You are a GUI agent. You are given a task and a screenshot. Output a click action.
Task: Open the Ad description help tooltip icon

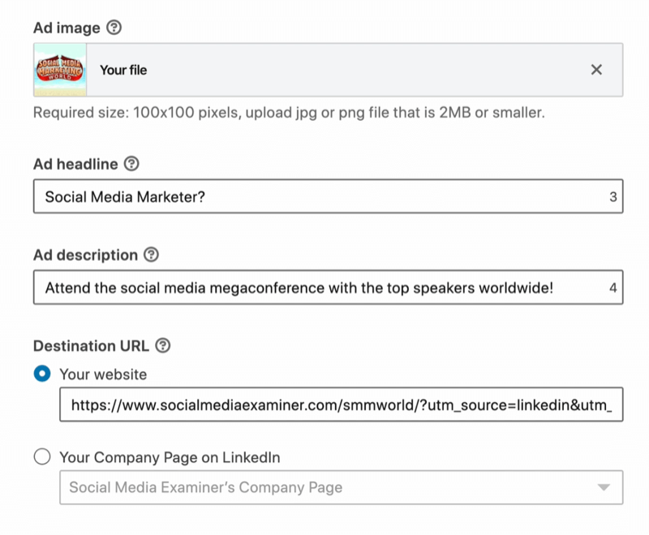pos(151,255)
